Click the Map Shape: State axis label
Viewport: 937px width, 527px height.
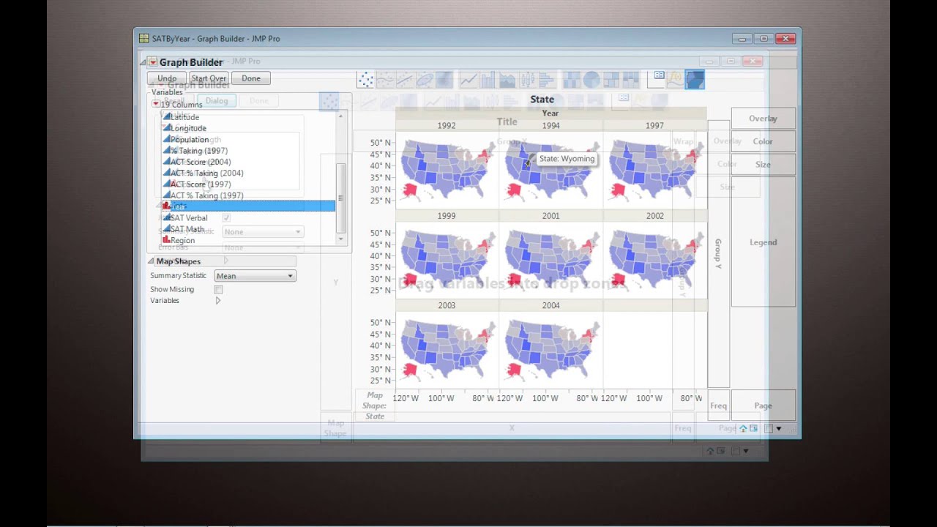pyautogui.click(x=374, y=406)
